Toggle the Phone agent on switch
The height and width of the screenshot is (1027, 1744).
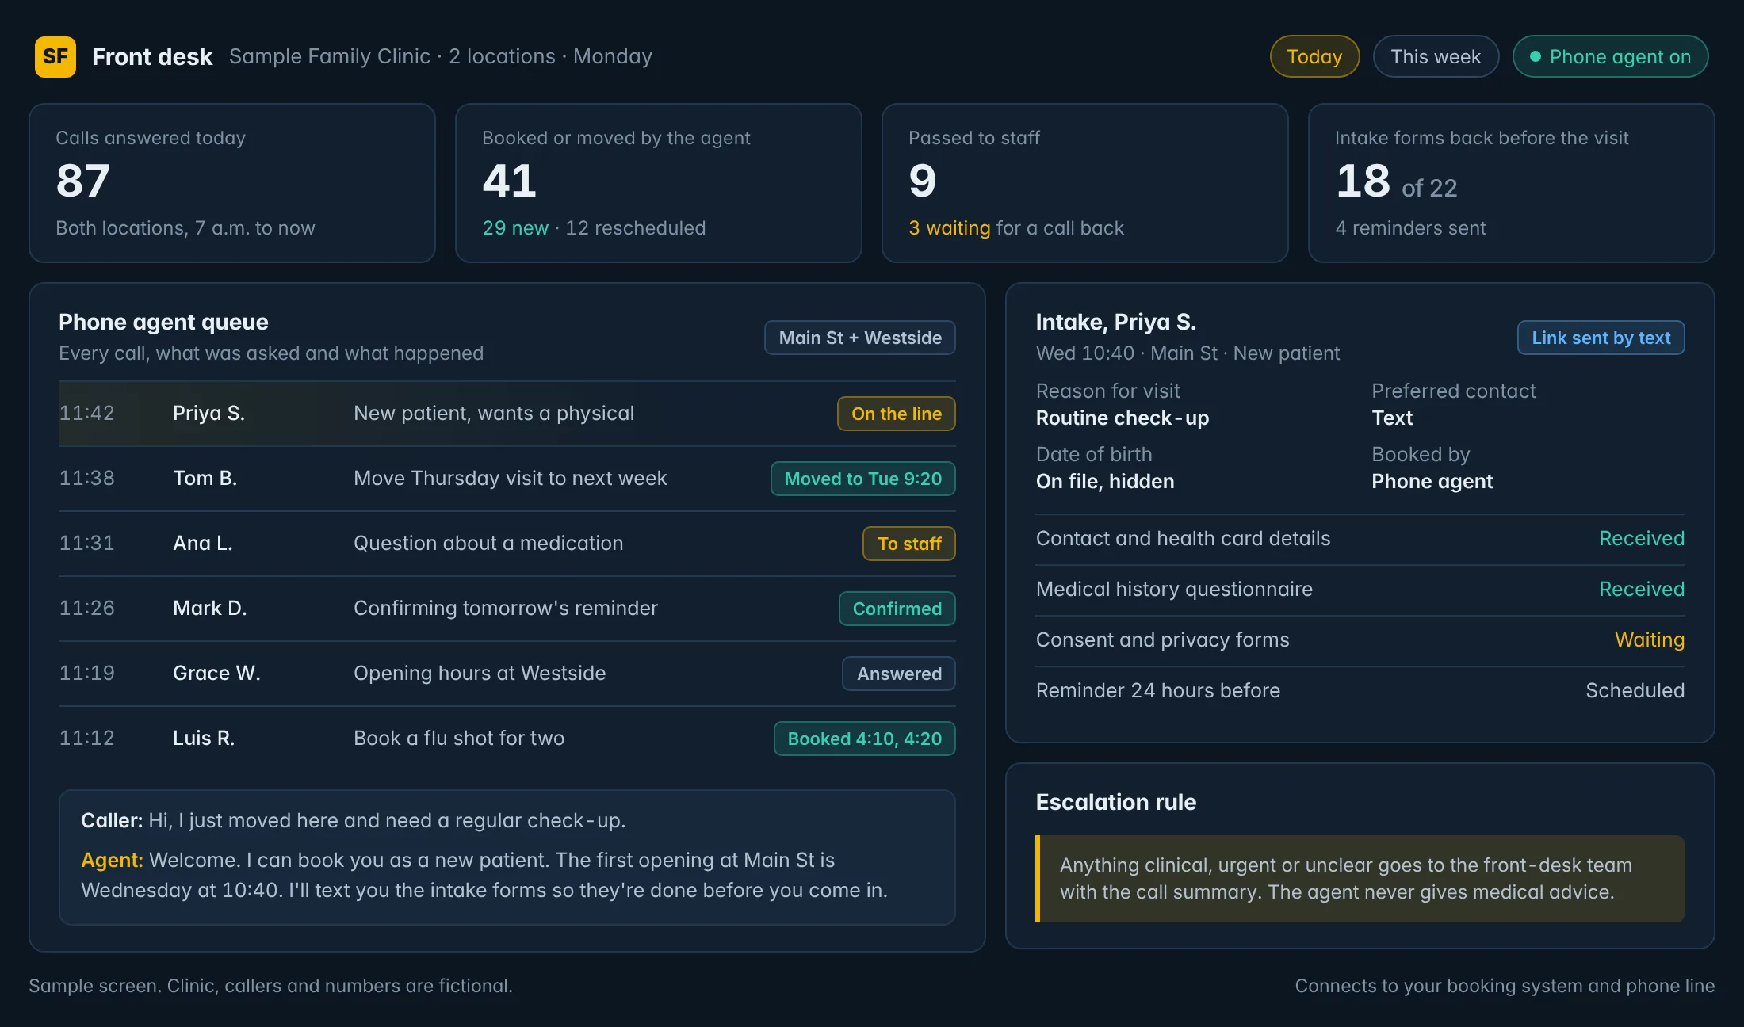click(1610, 56)
